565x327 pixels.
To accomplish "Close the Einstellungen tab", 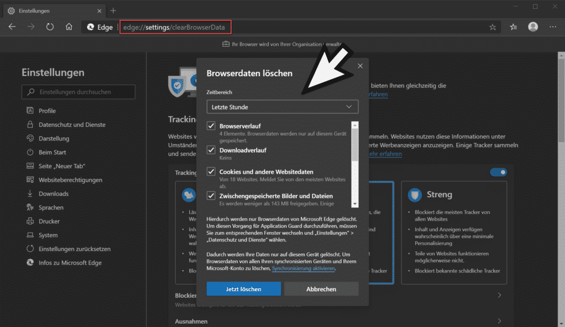I will pos(99,11).
